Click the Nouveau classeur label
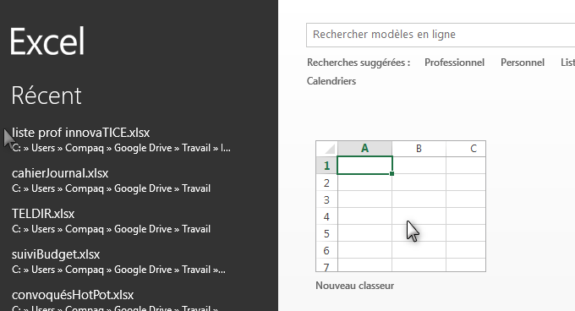 (x=354, y=286)
